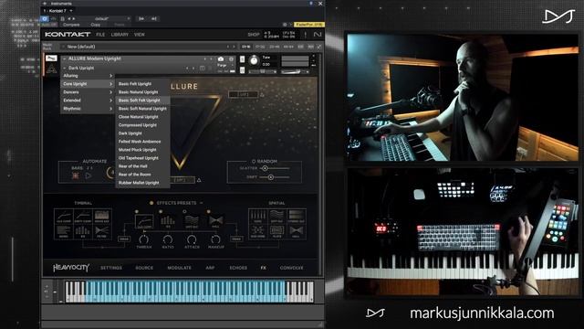Select Rubber Mallet Upright preset
The image size is (584, 329).
tap(142, 183)
